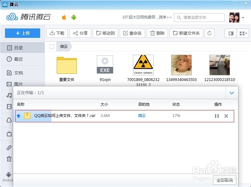
Task: Open the QQ penguin sidebar icon
Action: tap(9, 120)
